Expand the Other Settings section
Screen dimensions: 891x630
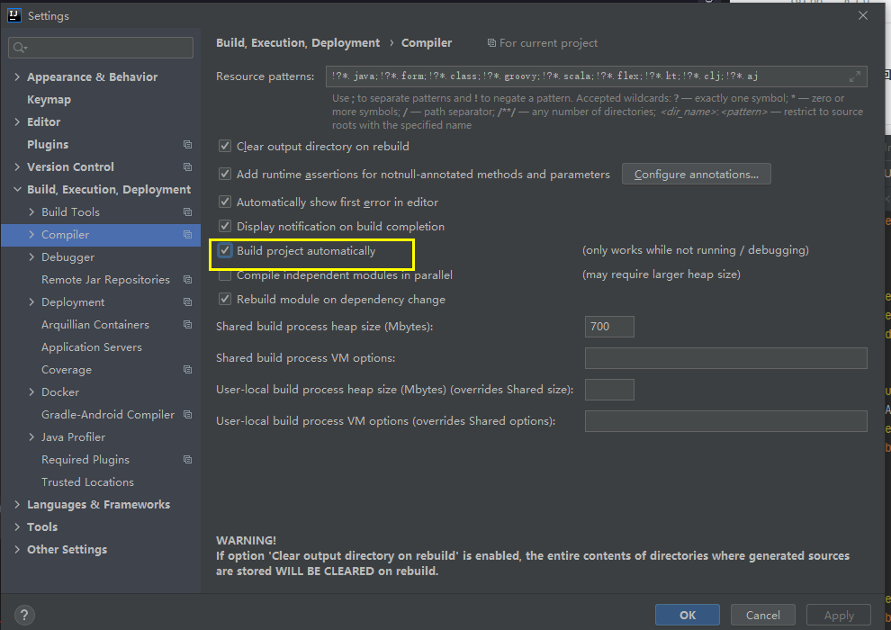[17, 549]
